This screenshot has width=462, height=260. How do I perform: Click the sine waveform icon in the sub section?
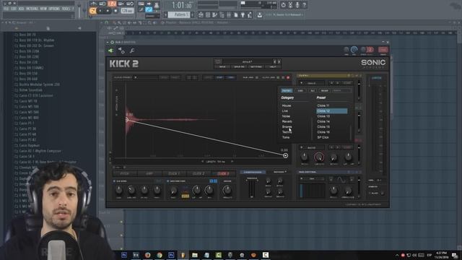tap(341, 179)
